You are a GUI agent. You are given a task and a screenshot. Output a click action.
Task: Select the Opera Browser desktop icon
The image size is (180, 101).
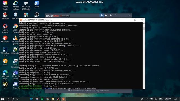5,29
